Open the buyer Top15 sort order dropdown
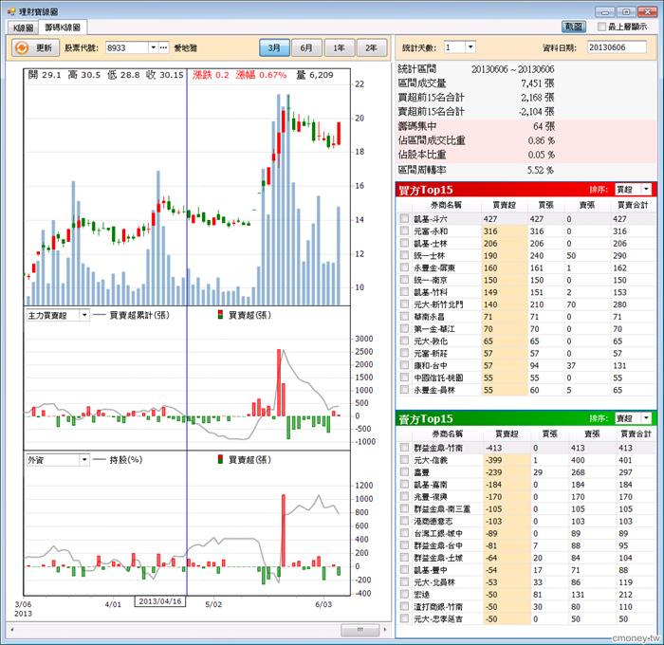 coord(646,189)
